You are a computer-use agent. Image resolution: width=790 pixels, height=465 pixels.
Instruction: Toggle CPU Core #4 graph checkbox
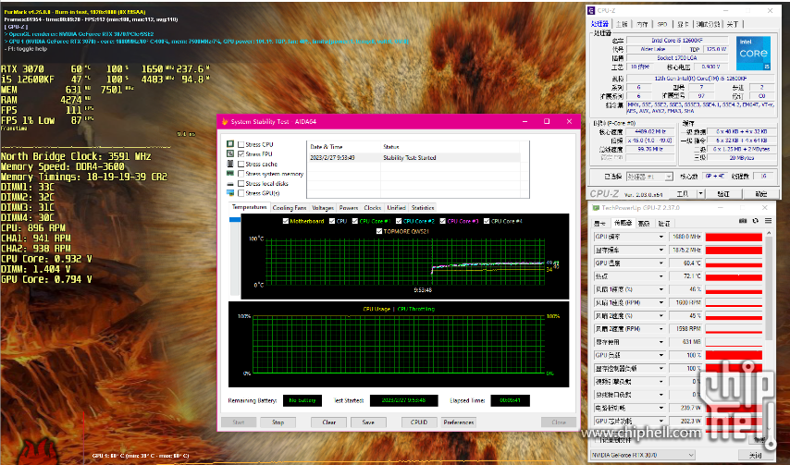tap(487, 221)
